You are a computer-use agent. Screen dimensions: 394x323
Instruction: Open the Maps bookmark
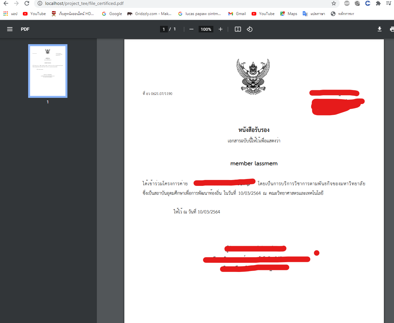pos(289,14)
